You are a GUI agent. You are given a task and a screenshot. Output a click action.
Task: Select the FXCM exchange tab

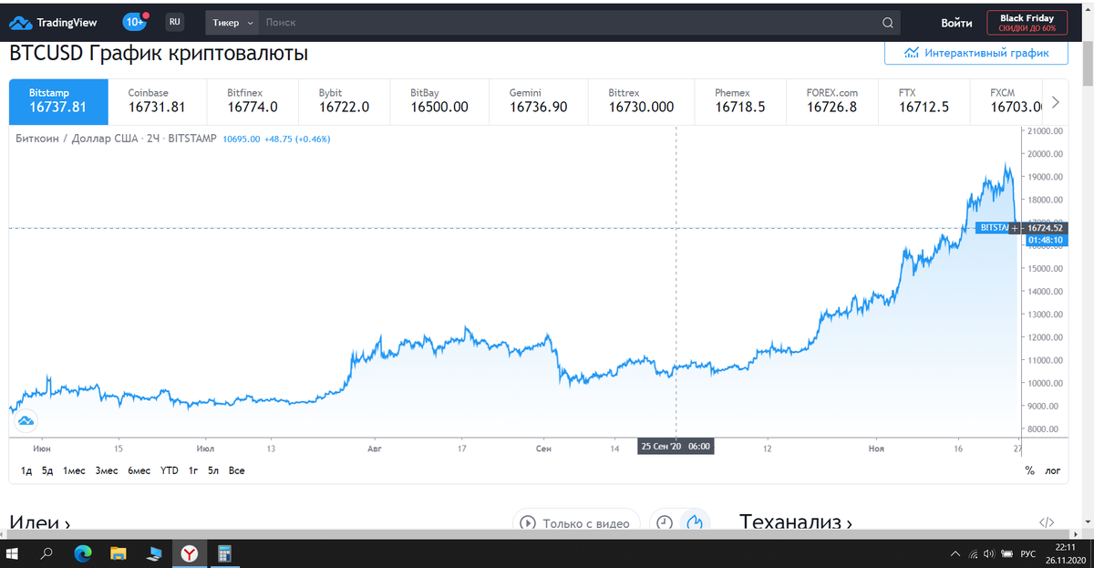pos(1007,101)
